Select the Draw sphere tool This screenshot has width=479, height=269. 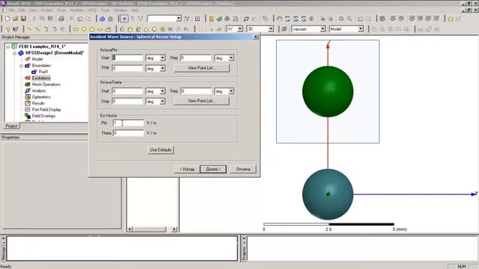[154, 29]
